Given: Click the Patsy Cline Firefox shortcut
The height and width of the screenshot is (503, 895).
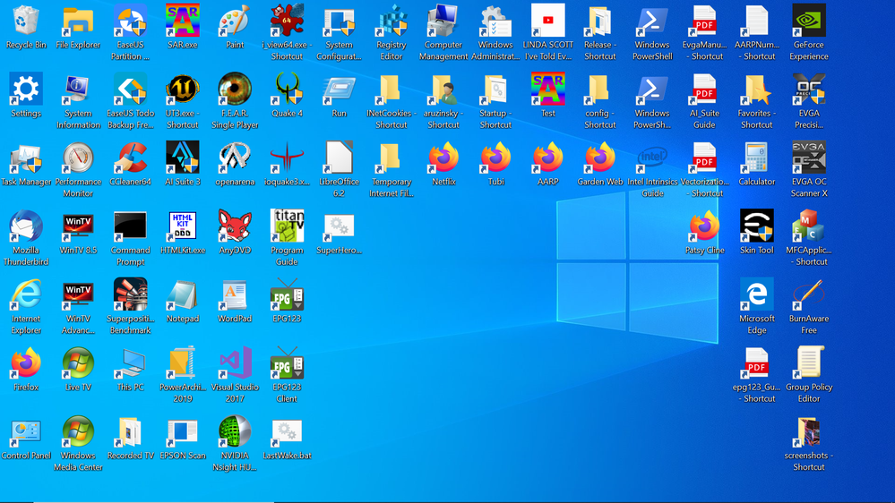Looking at the screenshot, I should point(704,226).
